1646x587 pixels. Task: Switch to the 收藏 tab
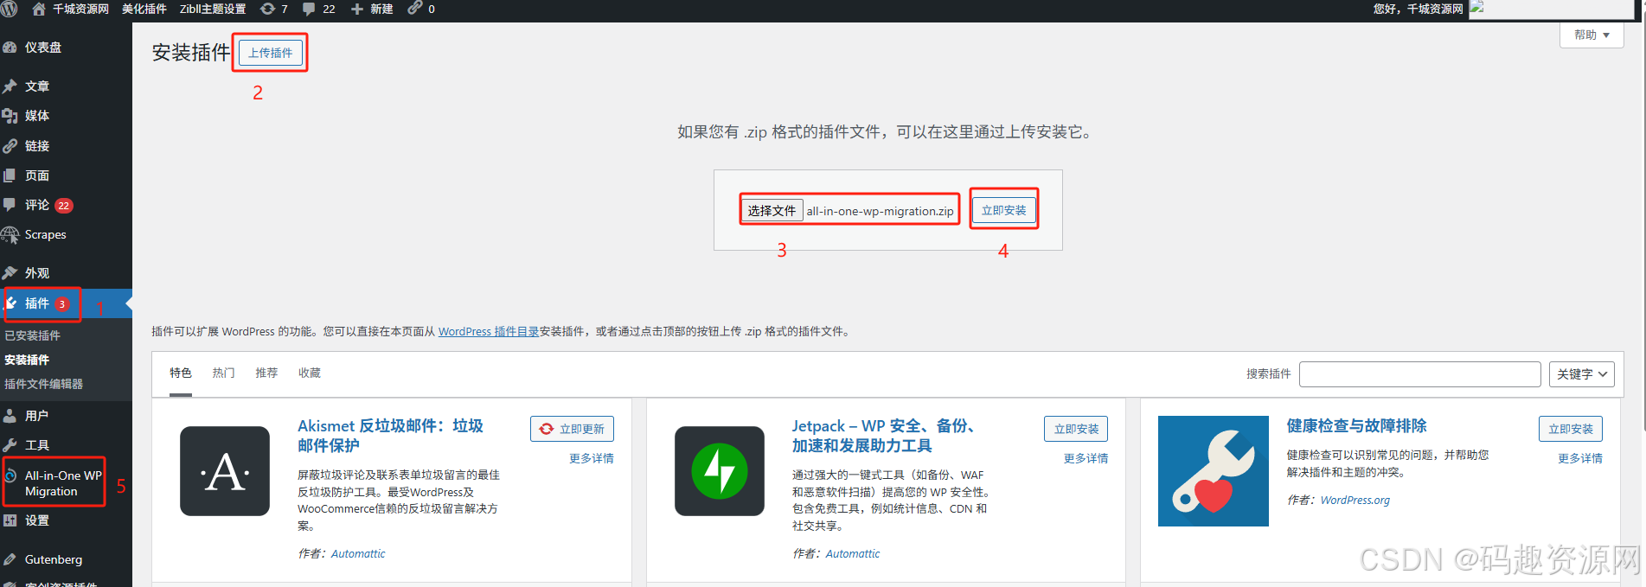(310, 373)
